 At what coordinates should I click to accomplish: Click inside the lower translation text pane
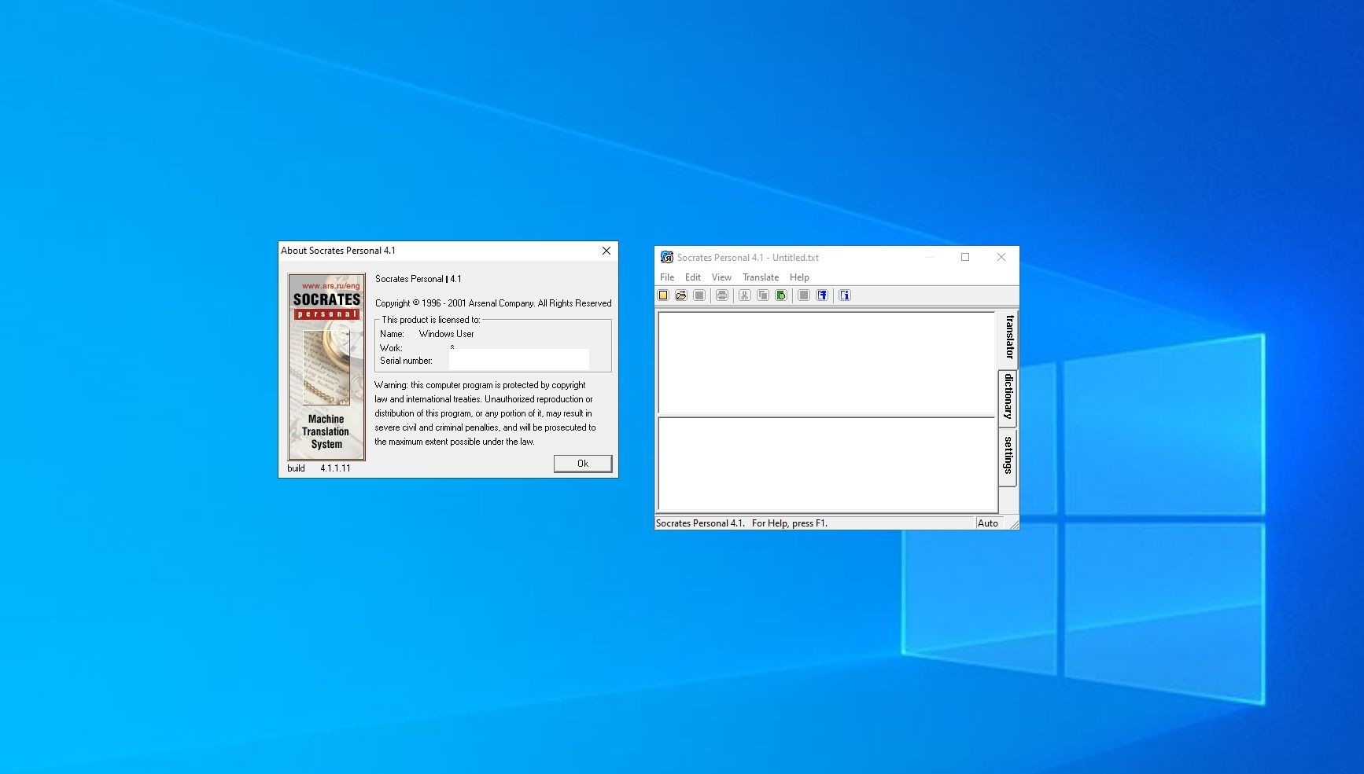828,464
